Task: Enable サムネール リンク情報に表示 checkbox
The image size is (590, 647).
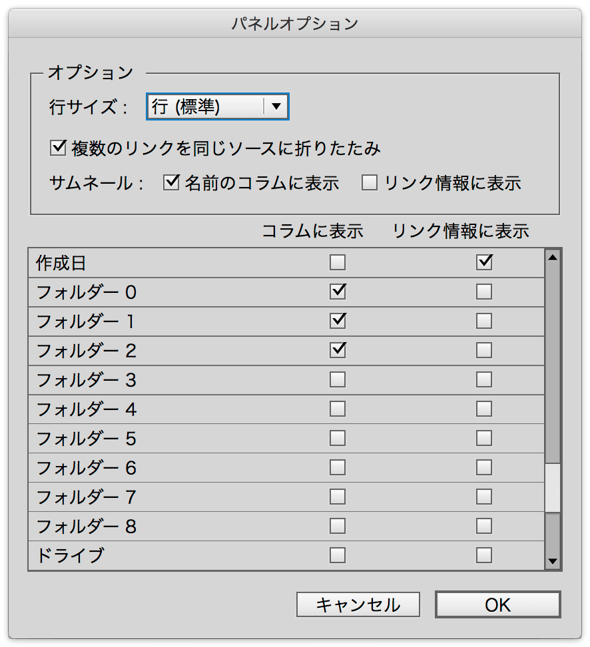Action: click(369, 182)
